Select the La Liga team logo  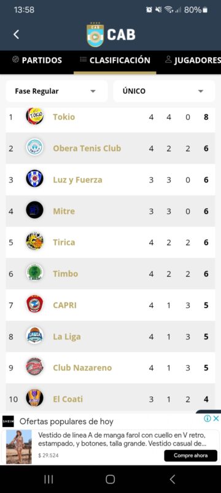tap(34, 335)
